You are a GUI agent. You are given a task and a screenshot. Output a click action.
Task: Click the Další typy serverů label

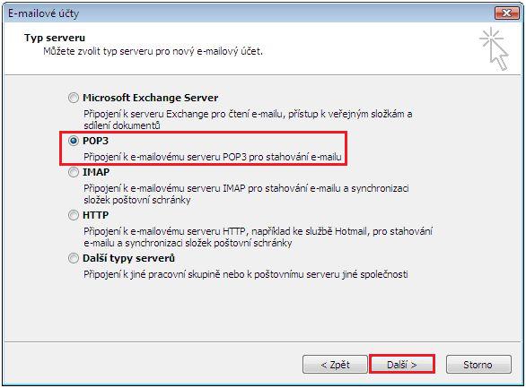[129, 258]
